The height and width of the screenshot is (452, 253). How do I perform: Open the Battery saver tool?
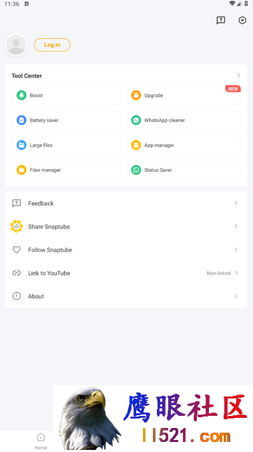pyautogui.click(x=66, y=120)
